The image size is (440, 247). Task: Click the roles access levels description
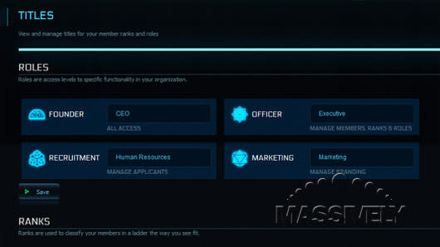[103, 80]
